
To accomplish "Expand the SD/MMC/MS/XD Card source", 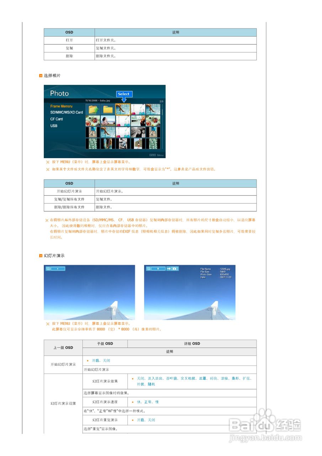I will 67,112.
